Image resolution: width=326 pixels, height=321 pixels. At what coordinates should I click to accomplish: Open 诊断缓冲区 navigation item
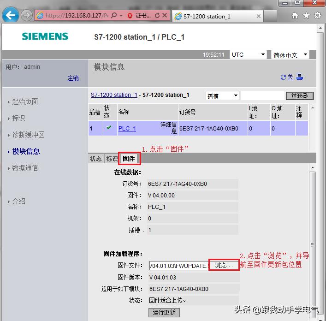[28, 135]
